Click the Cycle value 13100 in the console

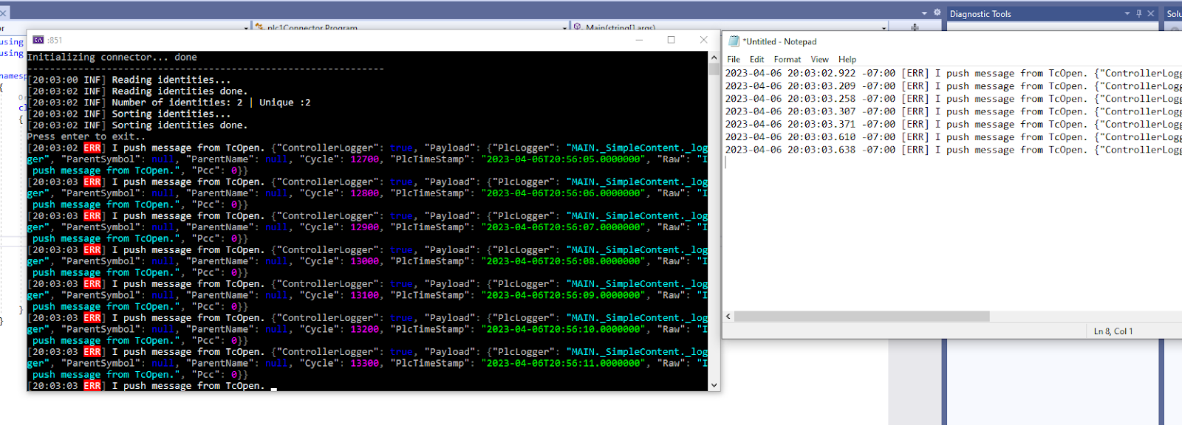coord(365,294)
